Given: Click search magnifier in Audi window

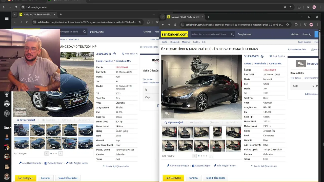Looking at the screenshot, I should point(85,32).
